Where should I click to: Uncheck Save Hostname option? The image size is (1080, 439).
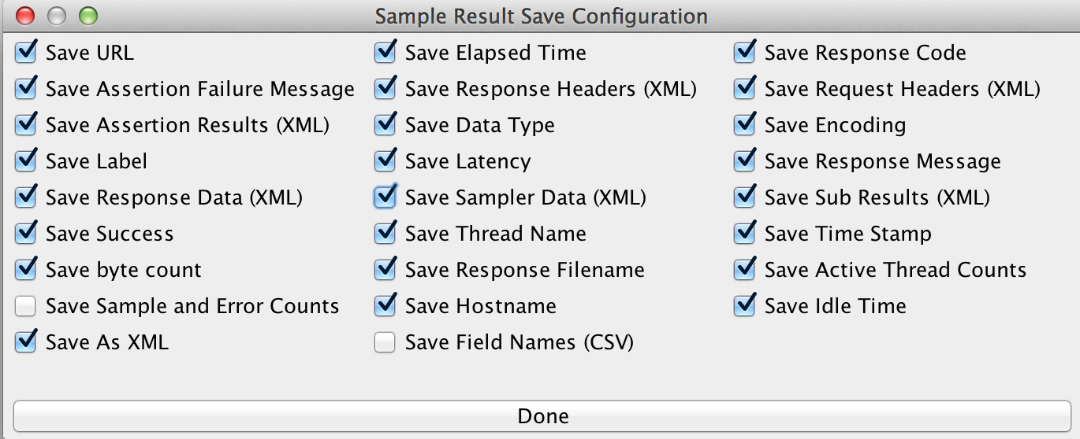click(x=385, y=306)
